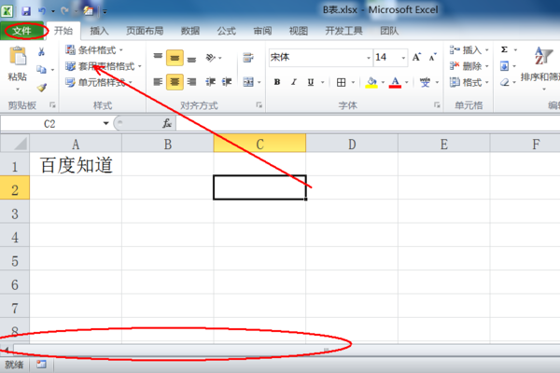Toggle the wrap text icon

click(x=248, y=58)
